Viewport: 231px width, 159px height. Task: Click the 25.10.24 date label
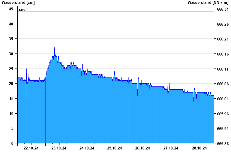(115, 148)
